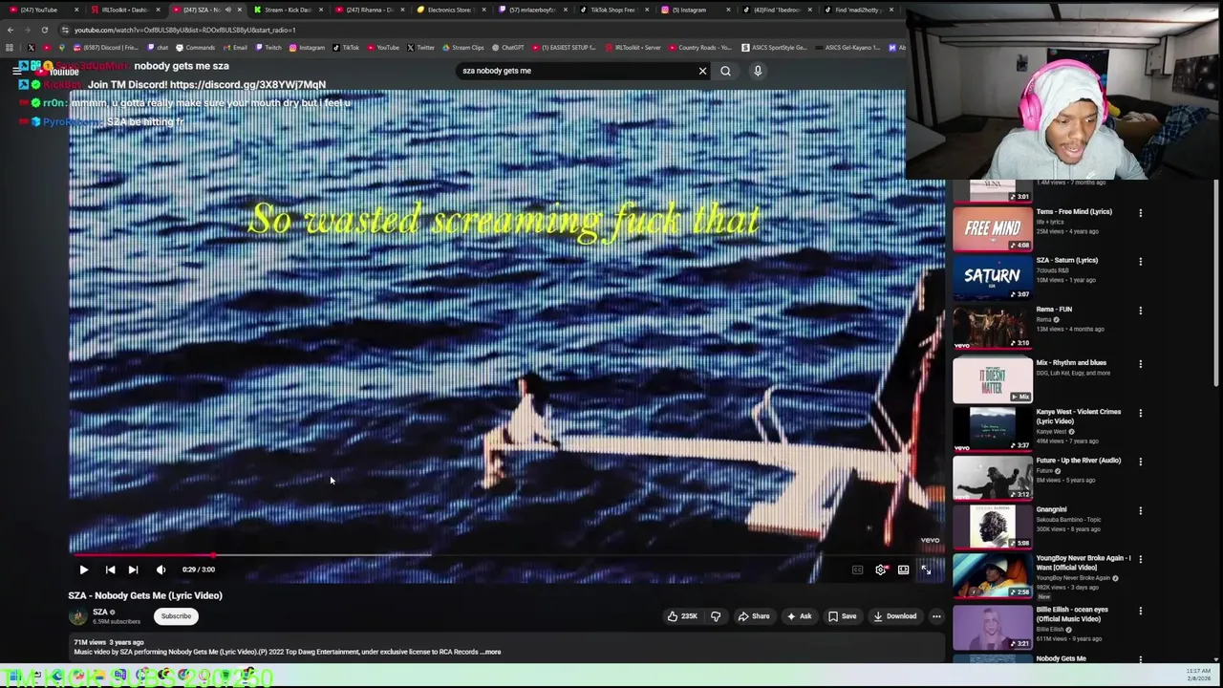Switch to the IRLToolkit Dashboard tab

coord(124,10)
